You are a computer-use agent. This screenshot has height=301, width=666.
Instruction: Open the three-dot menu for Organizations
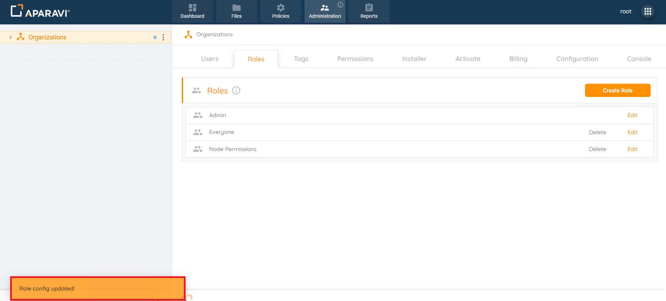tap(163, 37)
